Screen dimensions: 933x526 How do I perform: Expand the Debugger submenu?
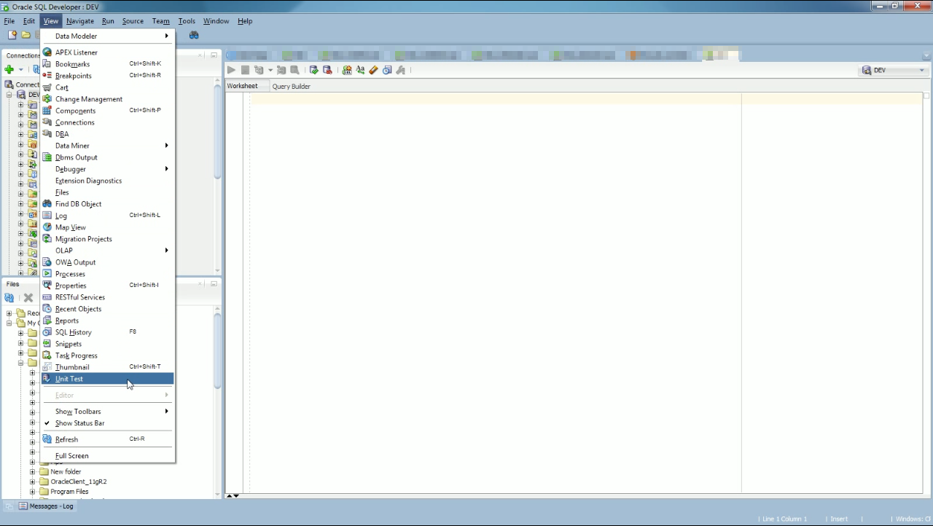(108, 169)
